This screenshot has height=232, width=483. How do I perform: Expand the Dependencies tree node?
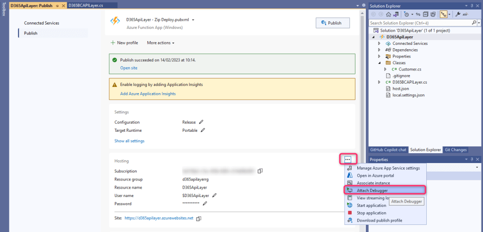click(x=379, y=50)
